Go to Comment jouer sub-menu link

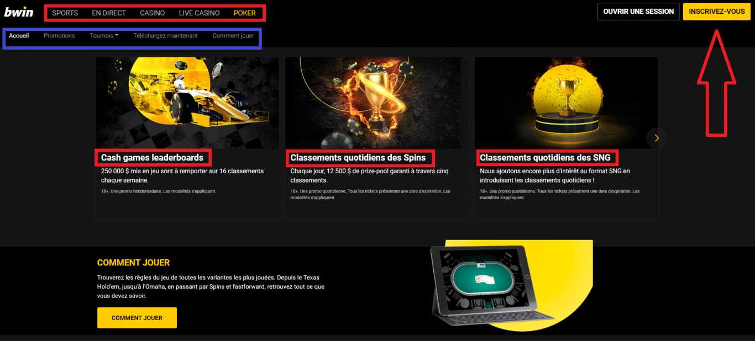click(233, 36)
